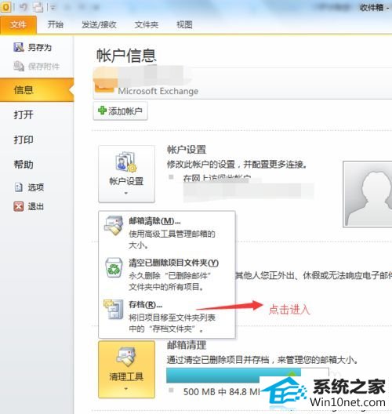Click the Empty Deleted Items recycle icon

(x=114, y=267)
